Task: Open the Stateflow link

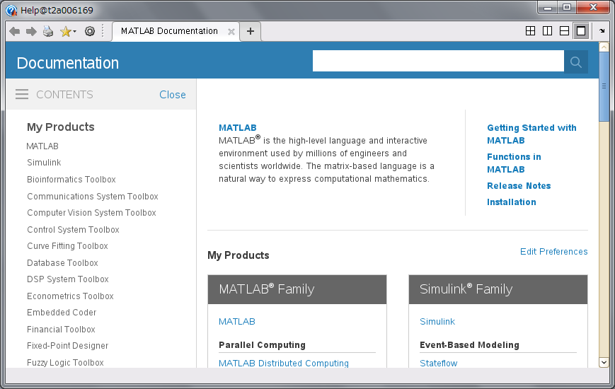Action: point(439,363)
